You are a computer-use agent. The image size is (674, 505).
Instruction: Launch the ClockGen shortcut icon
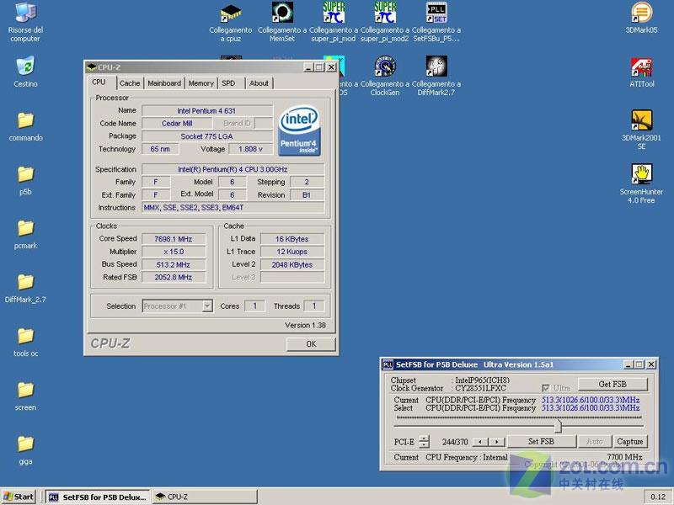click(385, 67)
